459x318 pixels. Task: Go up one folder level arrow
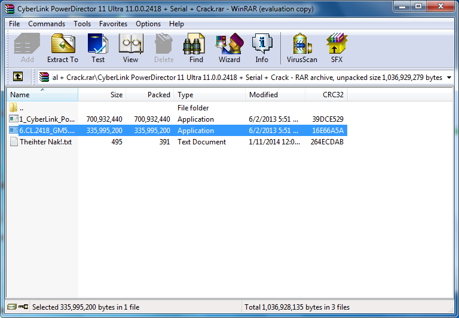point(18,77)
